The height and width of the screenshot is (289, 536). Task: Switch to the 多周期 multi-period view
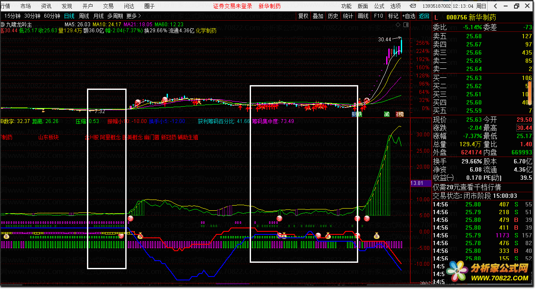coord(115,16)
